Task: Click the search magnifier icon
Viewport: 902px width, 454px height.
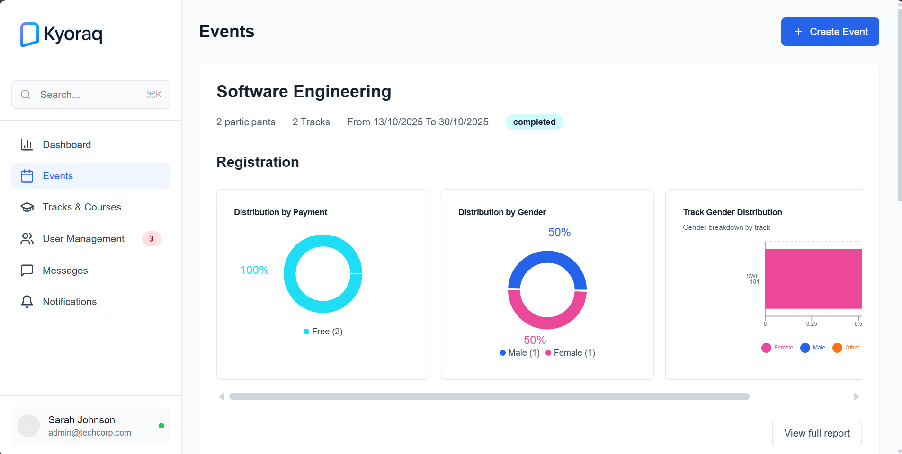Action: pos(26,95)
